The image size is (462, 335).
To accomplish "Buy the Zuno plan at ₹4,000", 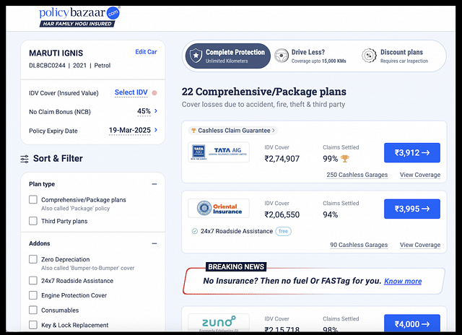I will 412,323.
